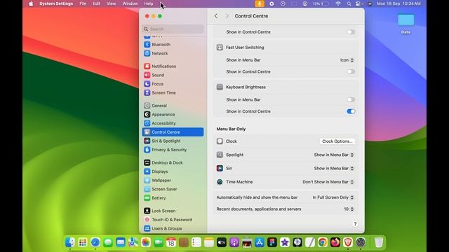
Task: Select Control Centre in the sidebar
Action: [173, 132]
